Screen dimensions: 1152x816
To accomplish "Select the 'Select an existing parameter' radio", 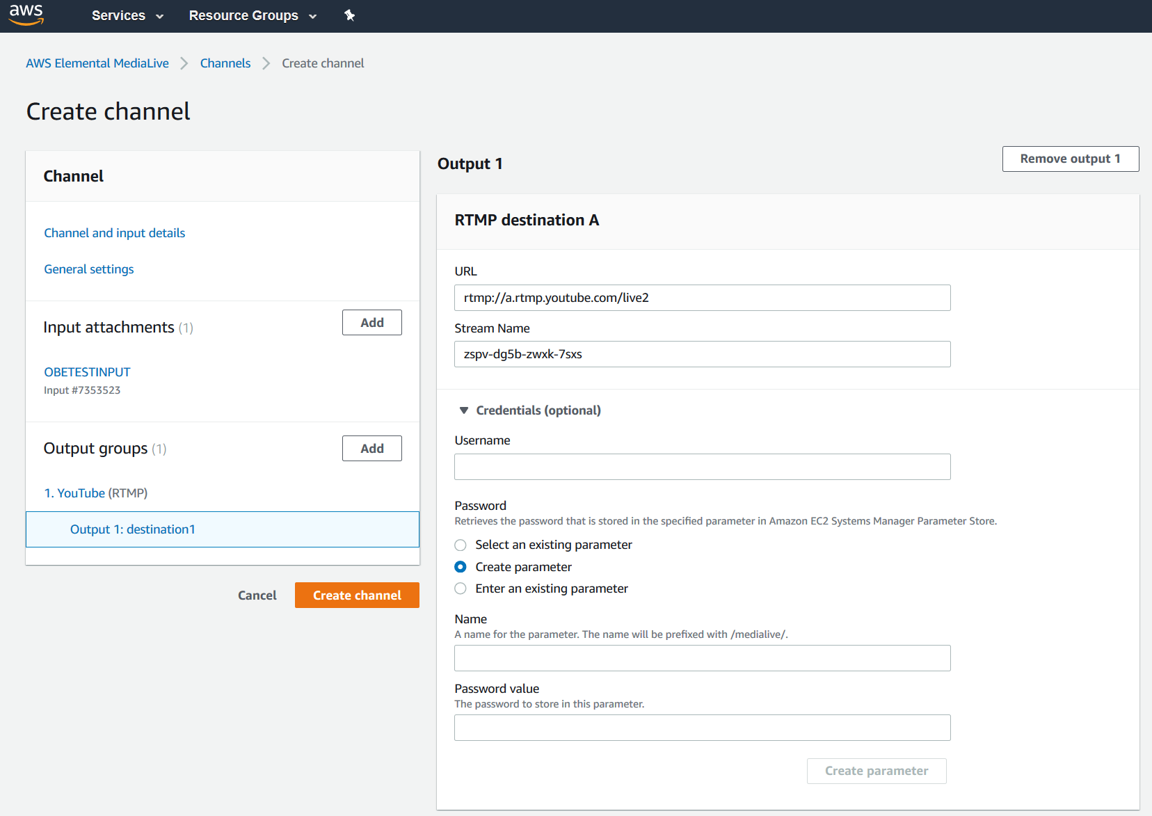I will coord(461,545).
